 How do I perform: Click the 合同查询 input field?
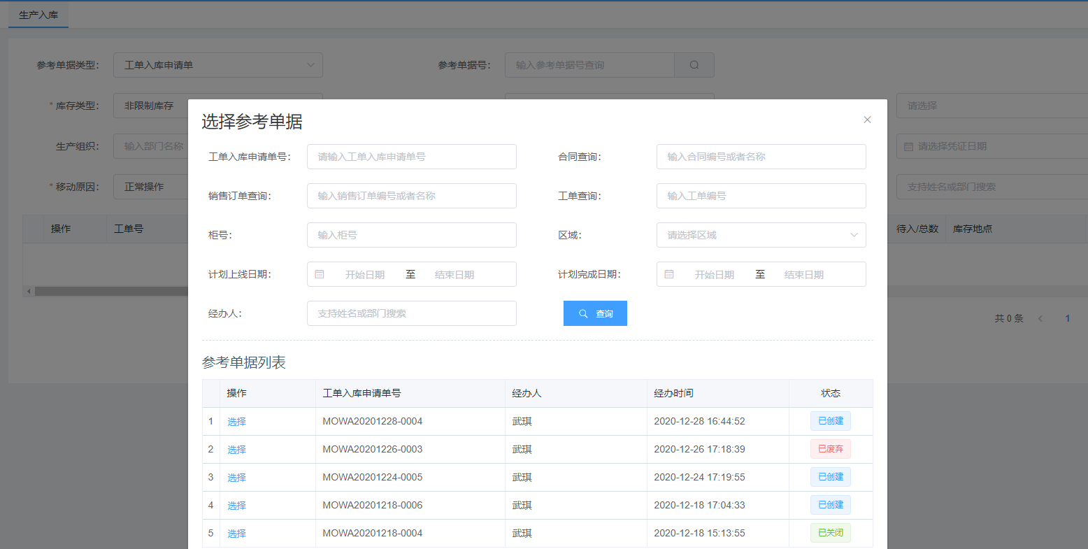(761, 157)
